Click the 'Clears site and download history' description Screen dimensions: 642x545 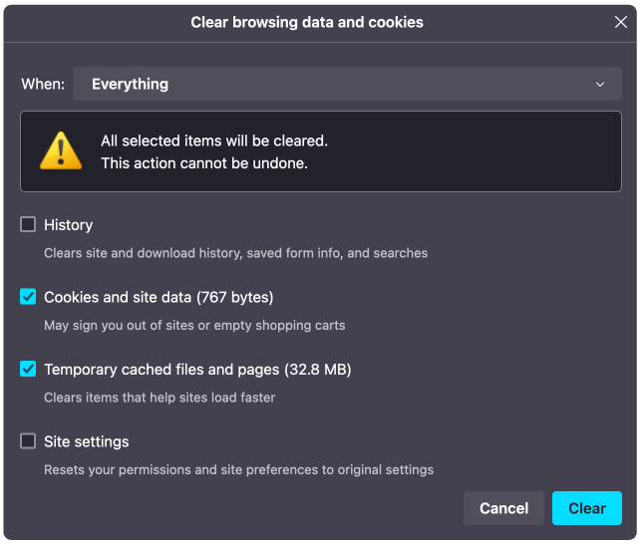[x=236, y=253]
